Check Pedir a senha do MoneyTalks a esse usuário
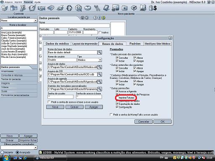Screen dimensions: 215x161 pos(111,114)
